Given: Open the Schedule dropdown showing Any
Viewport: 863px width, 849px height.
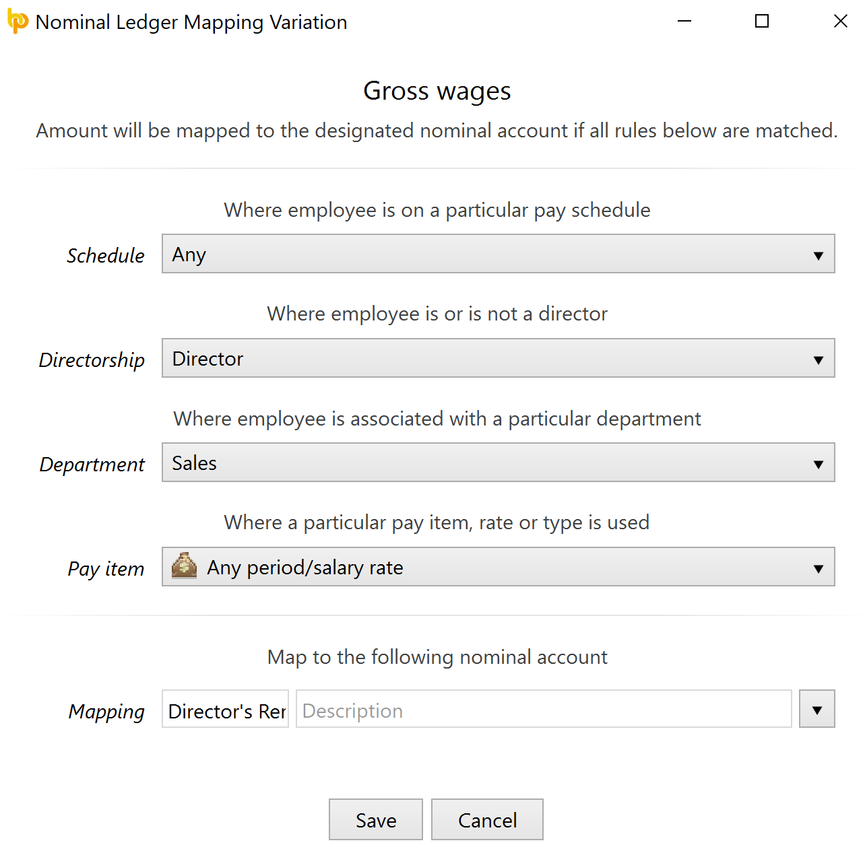Looking at the screenshot, I should [498, 254].
